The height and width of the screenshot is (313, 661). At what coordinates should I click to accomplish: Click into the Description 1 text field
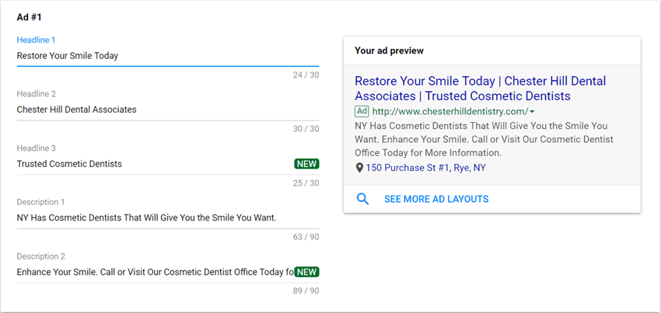168,218
